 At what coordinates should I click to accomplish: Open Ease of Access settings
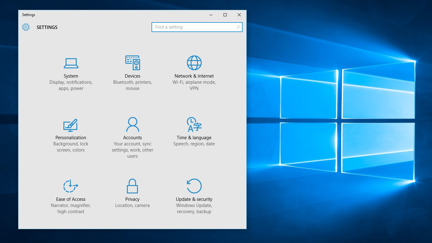[x=71, y=191]
